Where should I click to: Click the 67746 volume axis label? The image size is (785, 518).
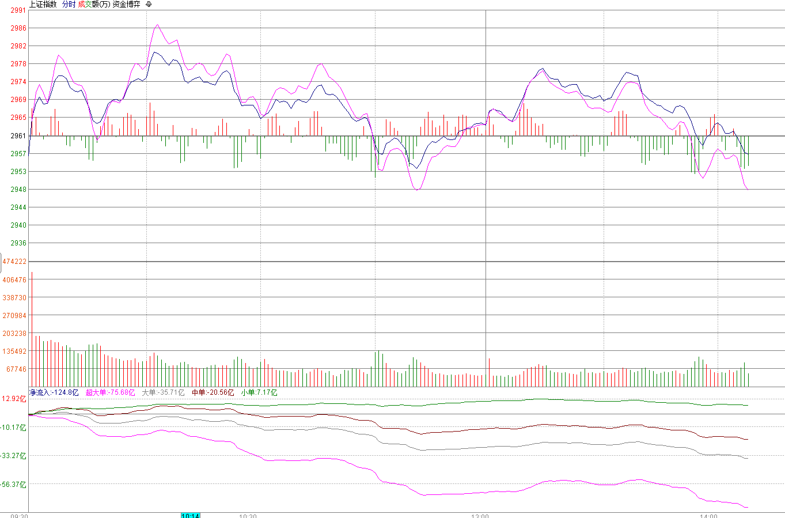[17, 369]
